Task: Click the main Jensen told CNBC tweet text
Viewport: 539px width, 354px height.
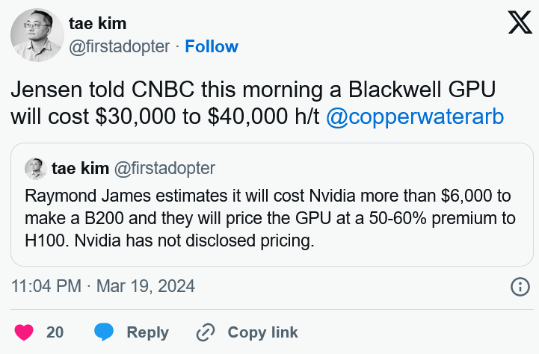Action: pos(257,103)
